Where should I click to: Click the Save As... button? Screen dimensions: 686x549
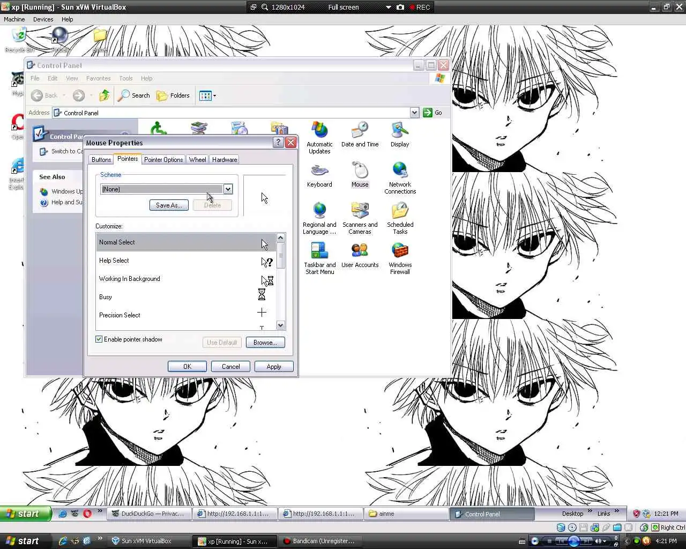[169, 205]
